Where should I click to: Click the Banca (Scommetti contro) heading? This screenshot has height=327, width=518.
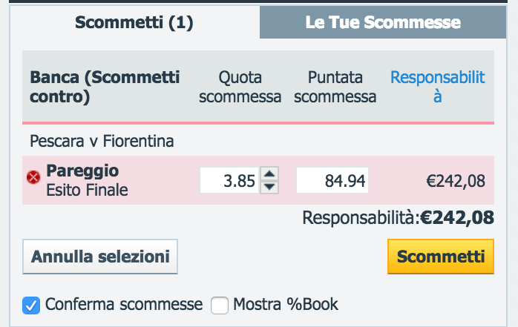pyautogui.click(x=105, y=87)
